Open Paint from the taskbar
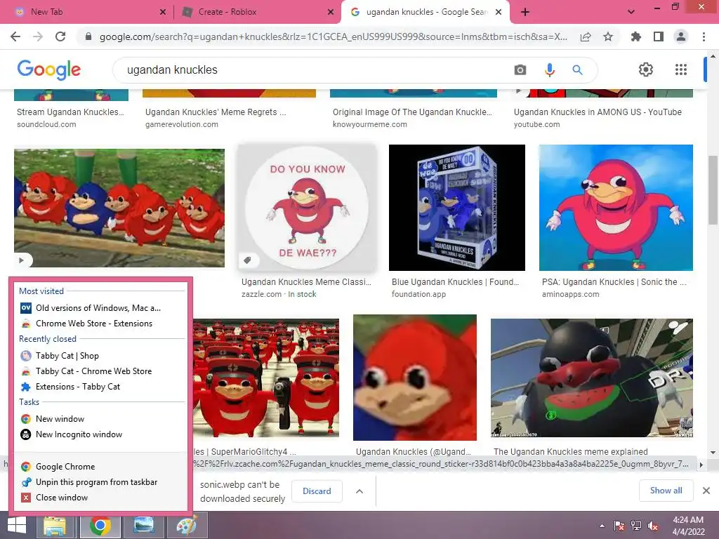The image size is (719, 539). 187,525
